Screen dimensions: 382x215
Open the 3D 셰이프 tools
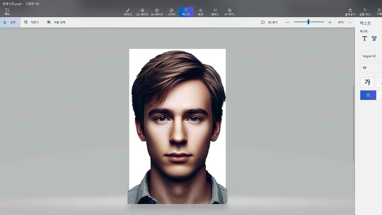(x=157, y=12)
